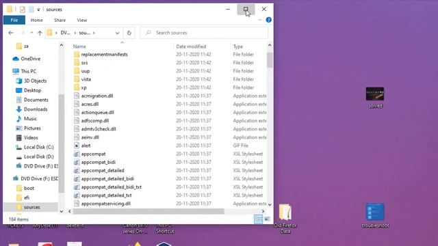Click the horizontal scrollbar thumb

[x=149, y=211]
